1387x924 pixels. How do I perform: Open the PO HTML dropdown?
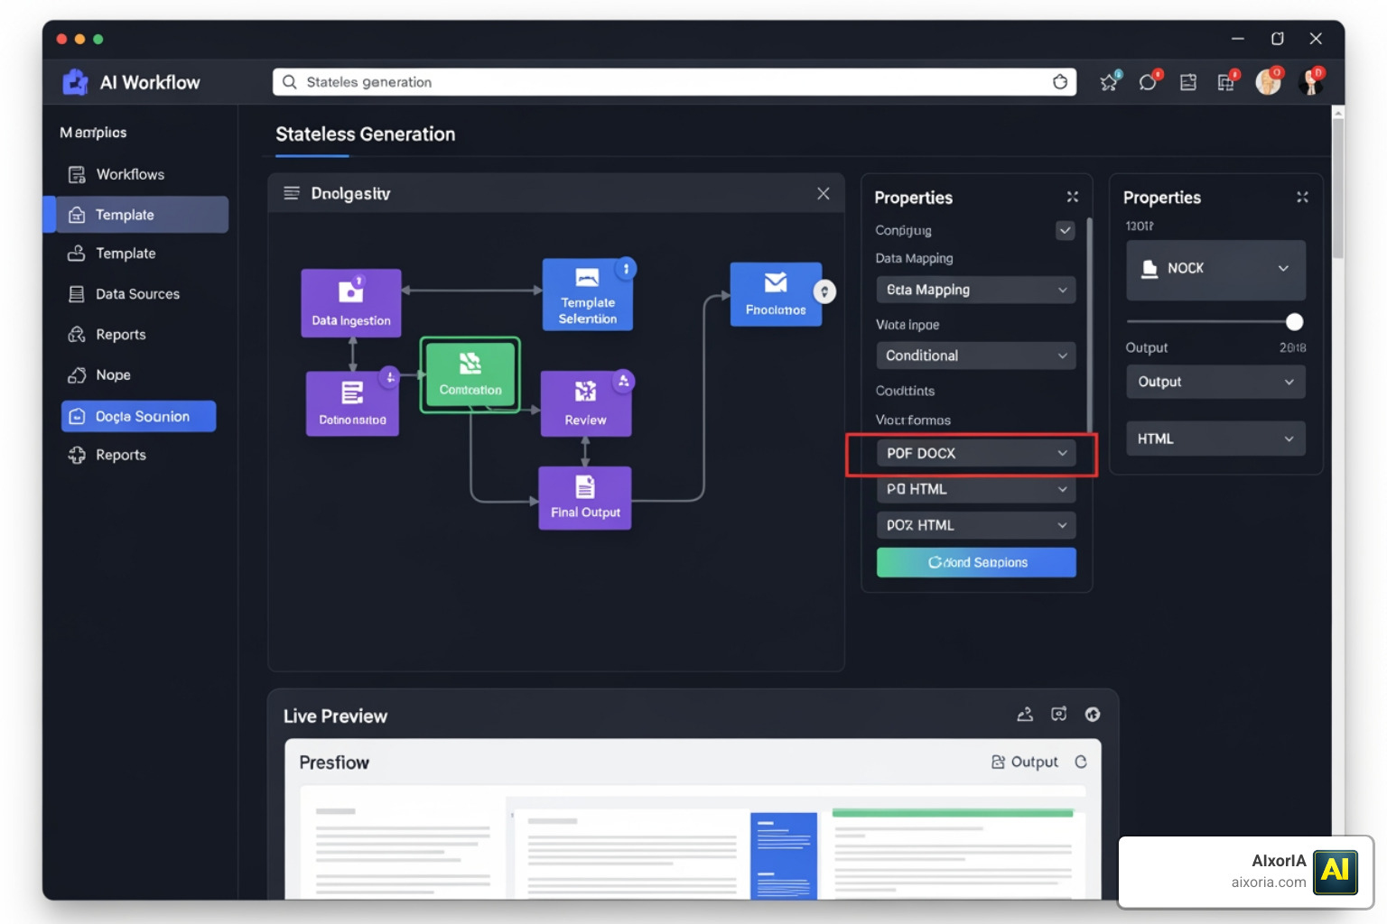coord(976,489)
